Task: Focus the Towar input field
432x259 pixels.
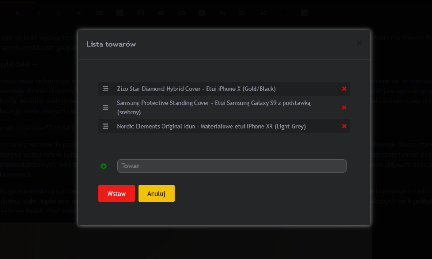Action: tap(231, 166)
